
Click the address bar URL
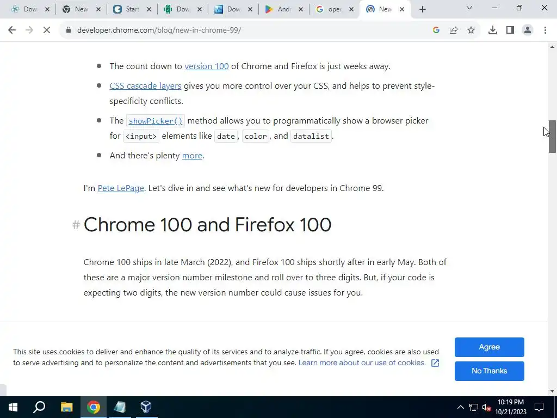tap(159, 30)
